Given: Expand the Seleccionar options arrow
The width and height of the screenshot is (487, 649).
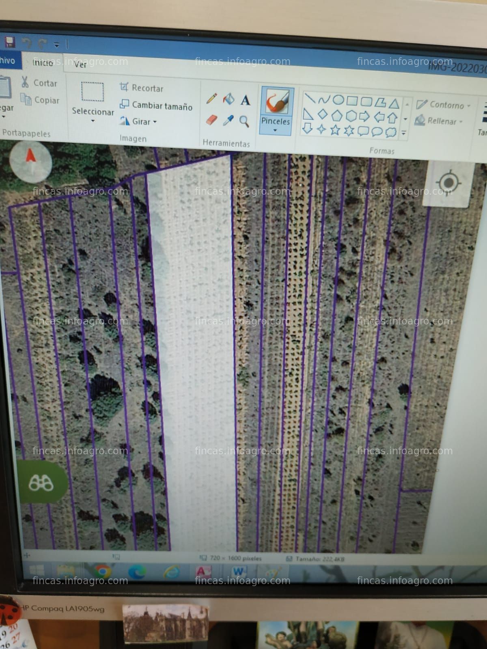Looking at the screenshot, I should pos(93,121).
